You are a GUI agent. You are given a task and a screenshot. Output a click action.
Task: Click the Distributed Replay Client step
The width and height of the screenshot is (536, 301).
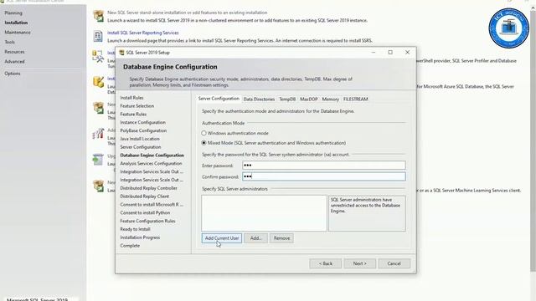pyautogui.click(x=144, y=196)
